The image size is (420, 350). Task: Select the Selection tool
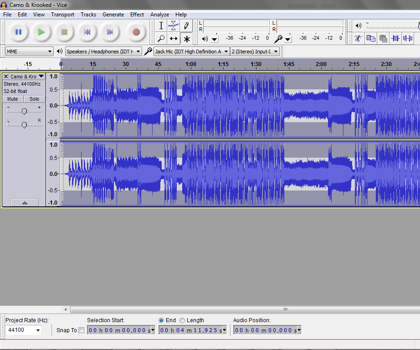[161, 26]
